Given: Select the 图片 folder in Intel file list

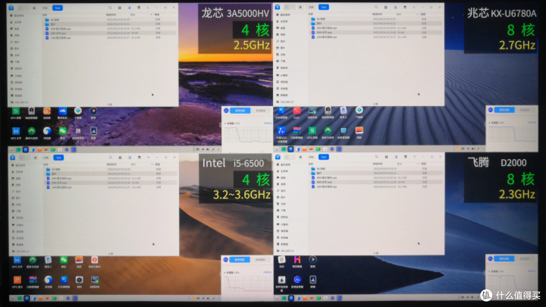Looking at the screenshot, I should pyautogui.click(x=110, y=174).
